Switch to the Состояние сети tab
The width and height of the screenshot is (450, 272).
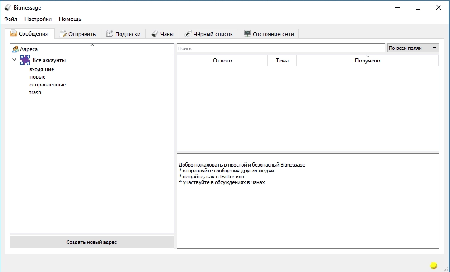(x=269, y=34)
